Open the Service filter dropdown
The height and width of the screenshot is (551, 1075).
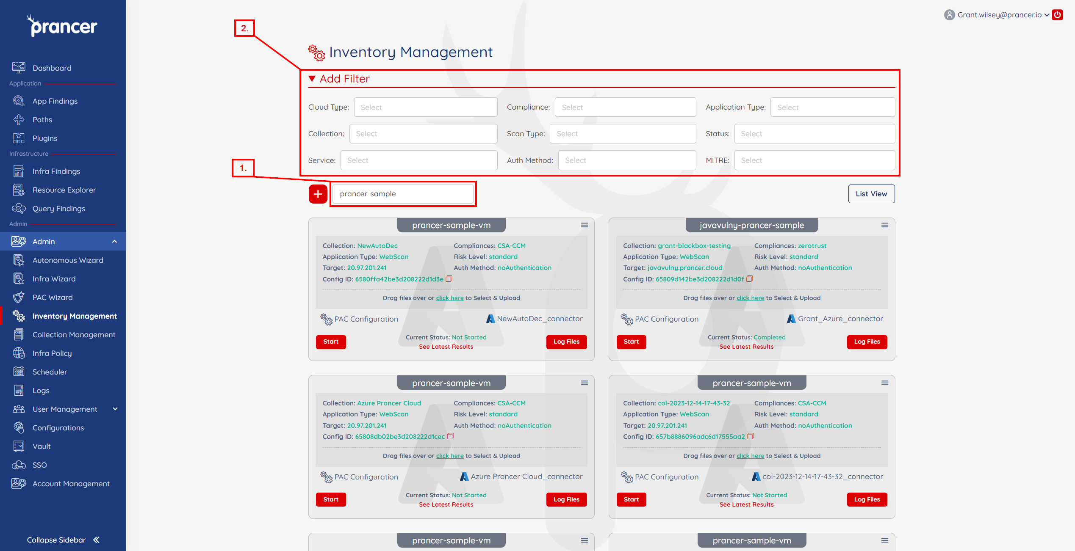[419, 160]
